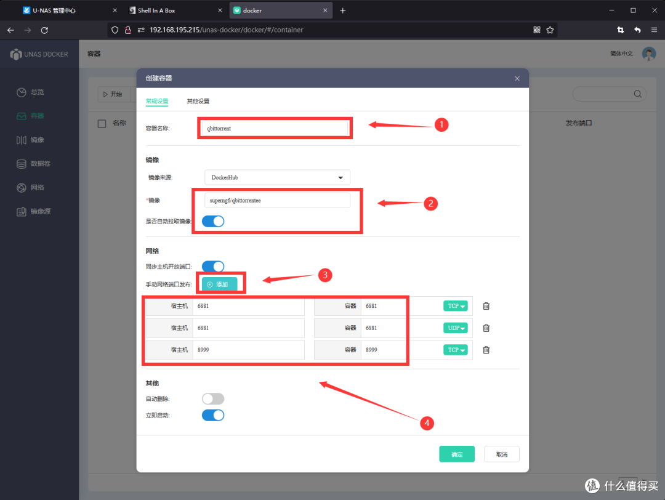Go to 镜像 images in sidebar
The image size is (665, 500).
click(37, 140)
